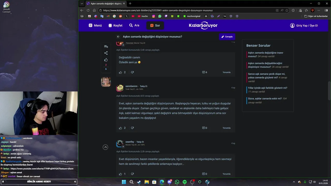Open 'Yıllar içinde aşk farklılık gösterir mi?' link
331x186 pixels.
(268, 88)
